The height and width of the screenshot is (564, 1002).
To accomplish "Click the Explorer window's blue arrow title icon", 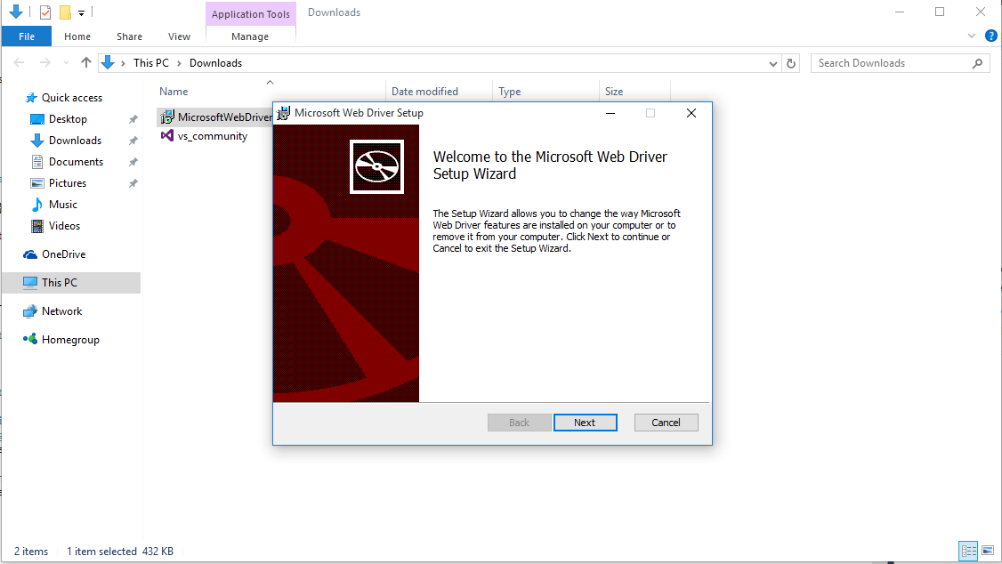I will [16, 12].
